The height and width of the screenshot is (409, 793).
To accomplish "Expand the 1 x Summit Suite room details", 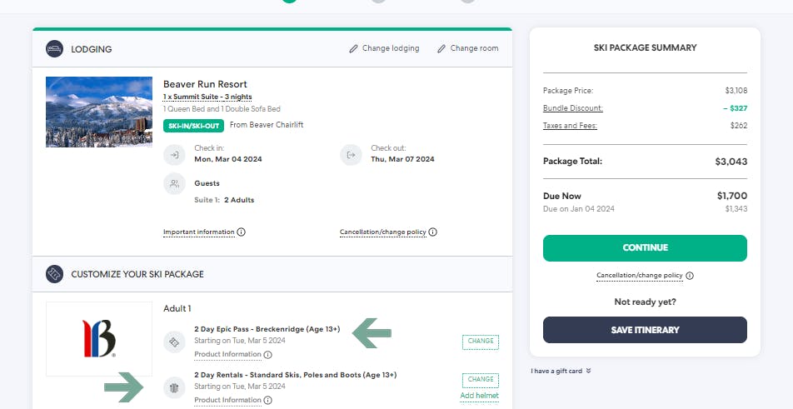I will 207,97.
